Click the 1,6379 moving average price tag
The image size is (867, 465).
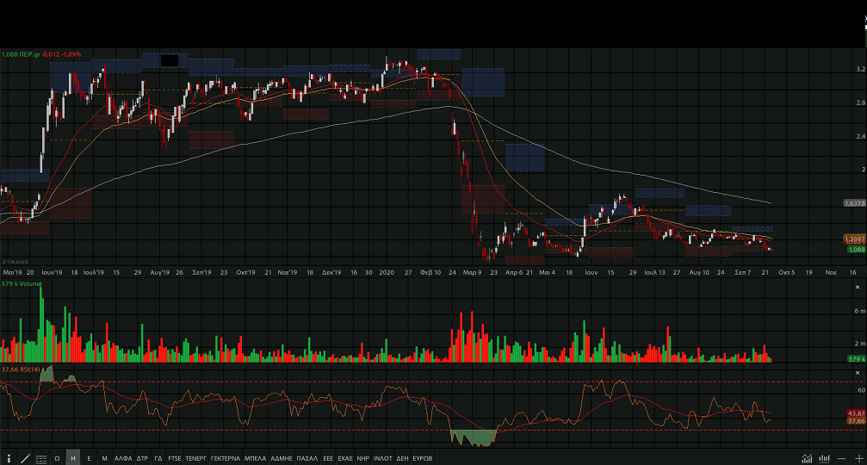pyautogui.click(x=854, y=203)
